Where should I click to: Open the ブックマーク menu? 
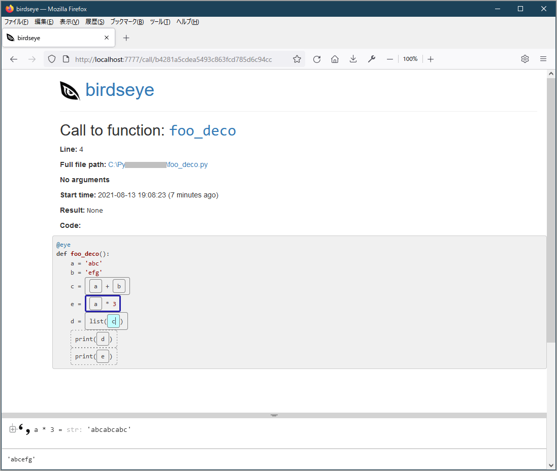(x=127, y=22)
